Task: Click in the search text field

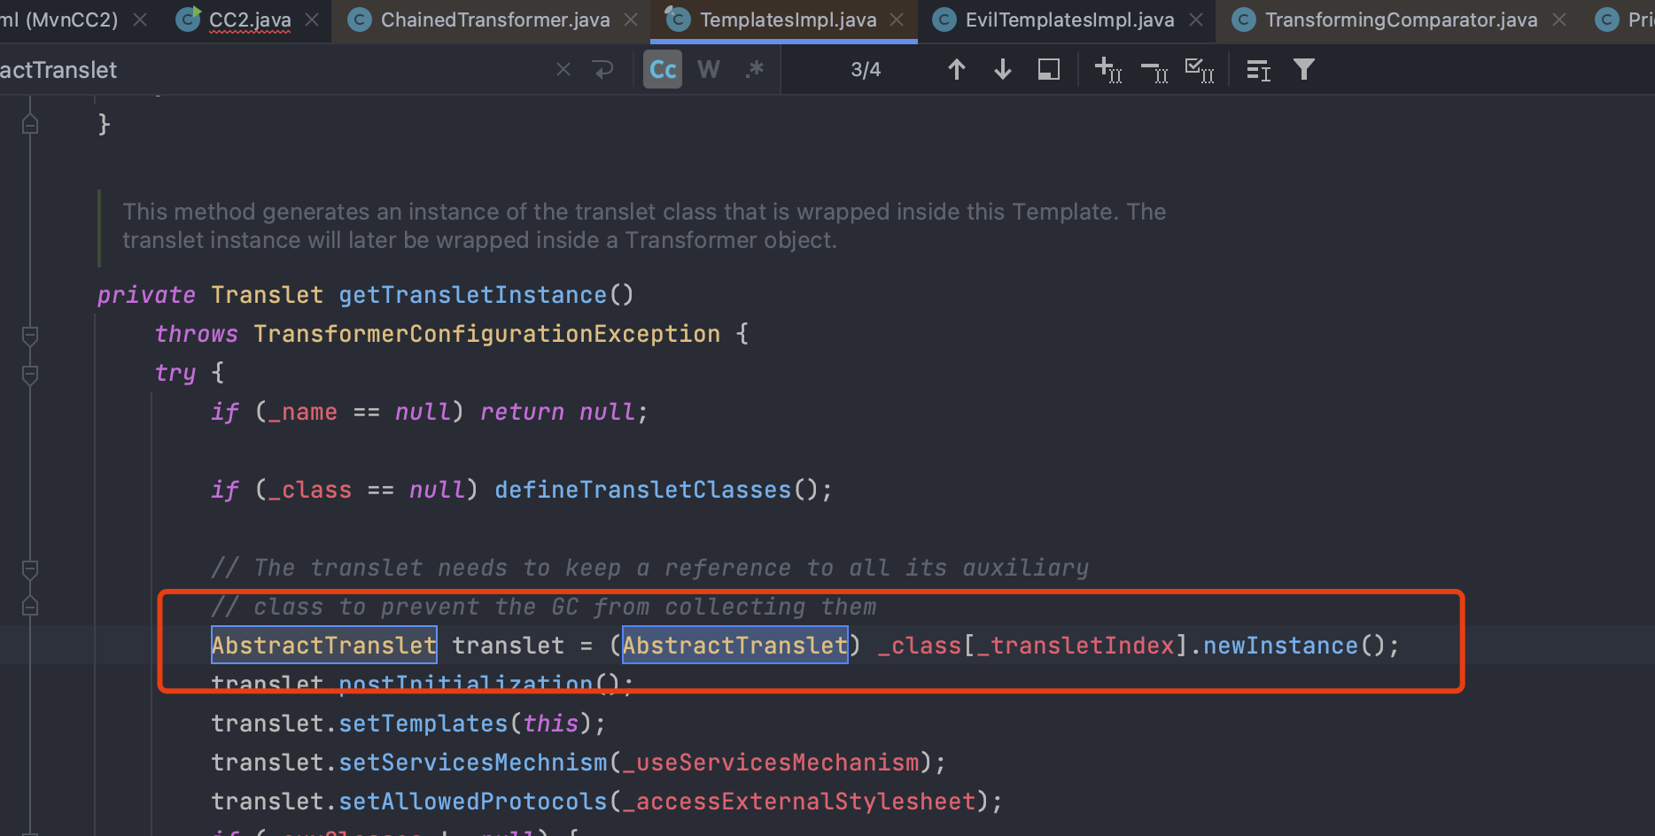Action: (x=266, y=70)
